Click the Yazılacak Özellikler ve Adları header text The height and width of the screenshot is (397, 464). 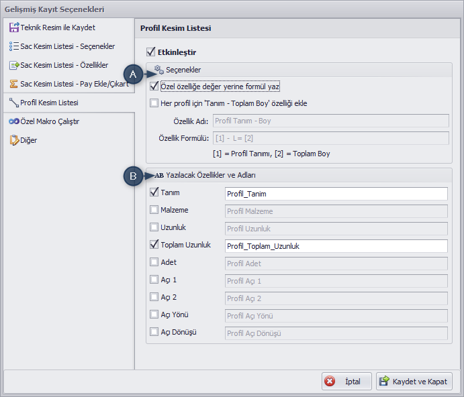pyautogui.click(x=211, y=175)
